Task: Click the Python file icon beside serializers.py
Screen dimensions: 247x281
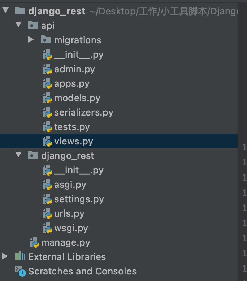Action: pyautogui.click(x=47, y=112)
